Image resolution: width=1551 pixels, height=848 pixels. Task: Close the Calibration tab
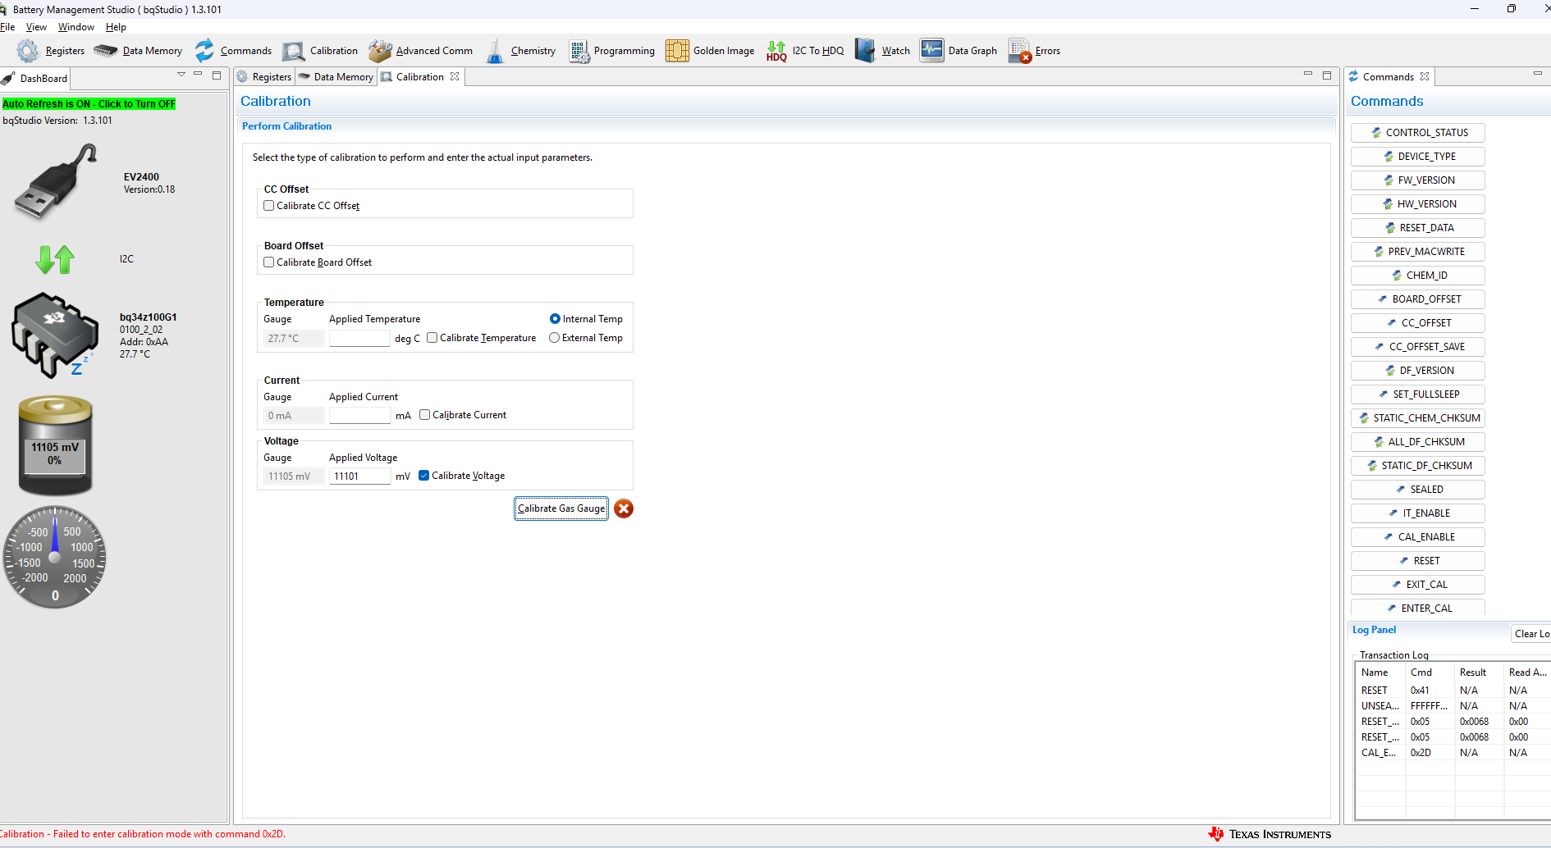coord(455,76)
